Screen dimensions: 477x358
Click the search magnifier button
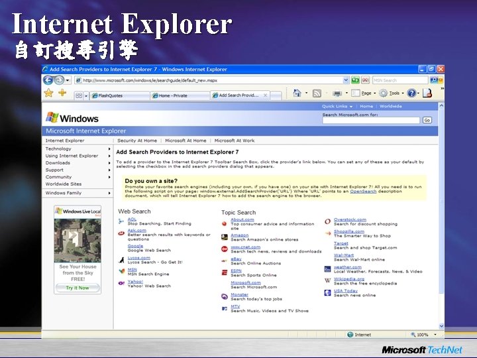tap(434, 80)
